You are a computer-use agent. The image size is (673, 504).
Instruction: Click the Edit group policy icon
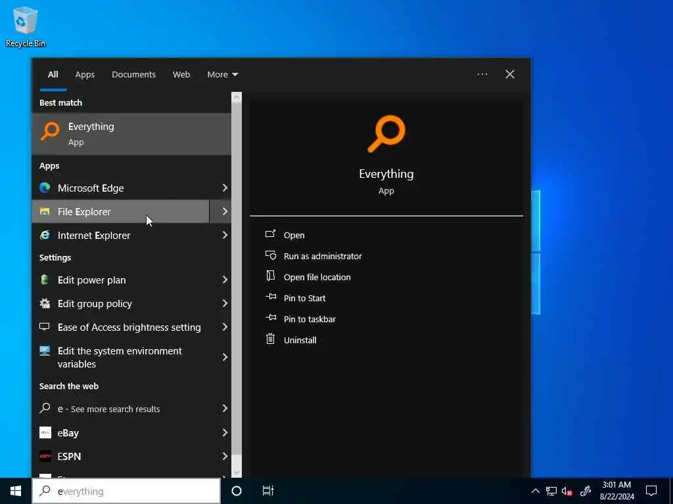coord(45,303)
